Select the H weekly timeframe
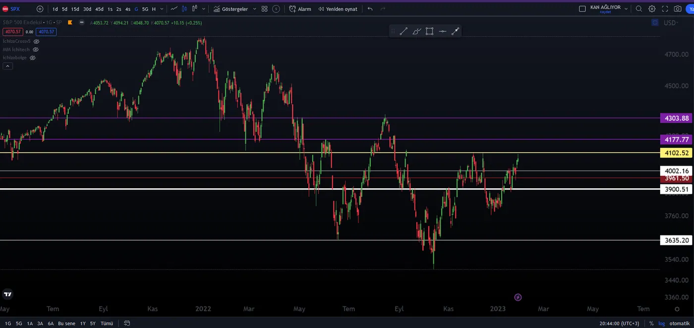Viewport: 694px width, 328px height. 154,9
